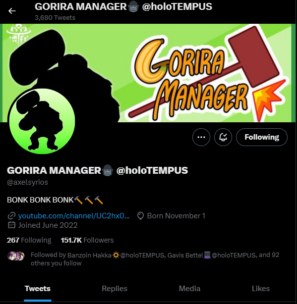Open the 267 Following list
The image size is (297, 304).
29,240
